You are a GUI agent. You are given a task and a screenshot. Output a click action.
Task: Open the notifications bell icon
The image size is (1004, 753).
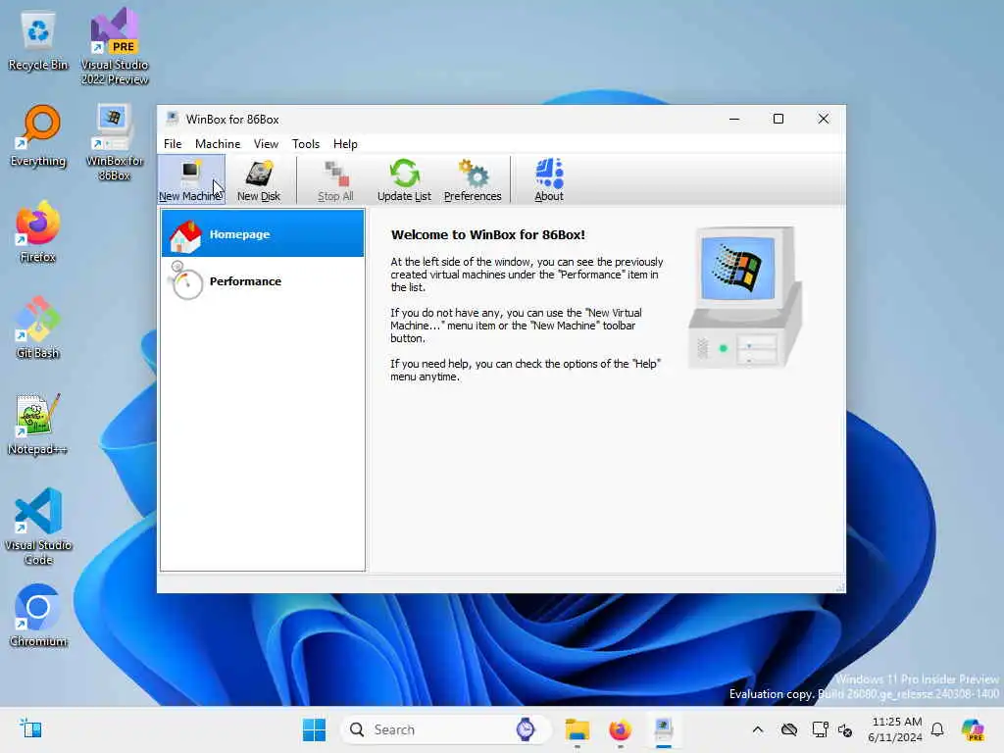pos(937,729)
